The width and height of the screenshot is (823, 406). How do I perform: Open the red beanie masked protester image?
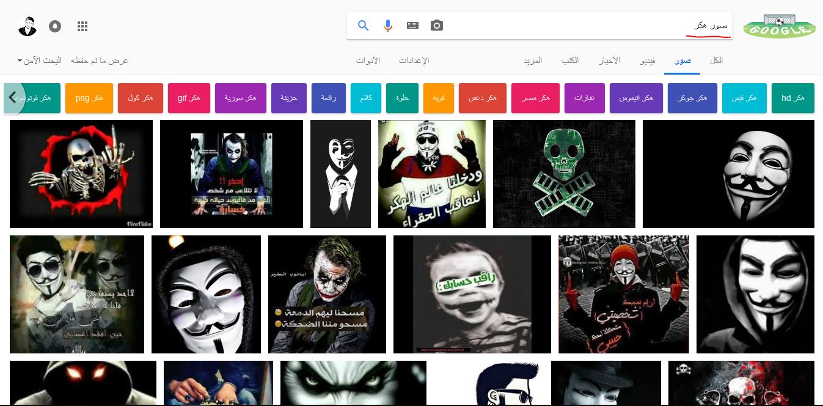624,294
